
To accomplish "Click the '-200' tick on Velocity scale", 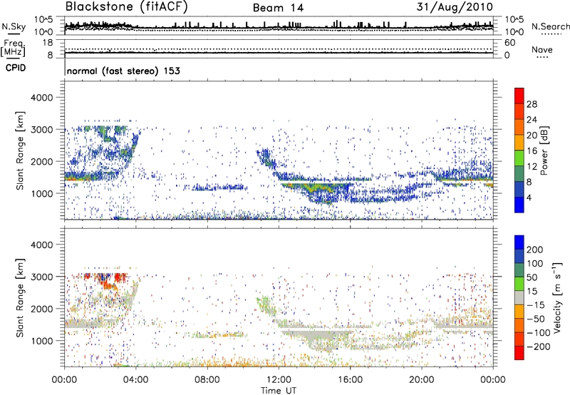I will (x=538, y=347).
